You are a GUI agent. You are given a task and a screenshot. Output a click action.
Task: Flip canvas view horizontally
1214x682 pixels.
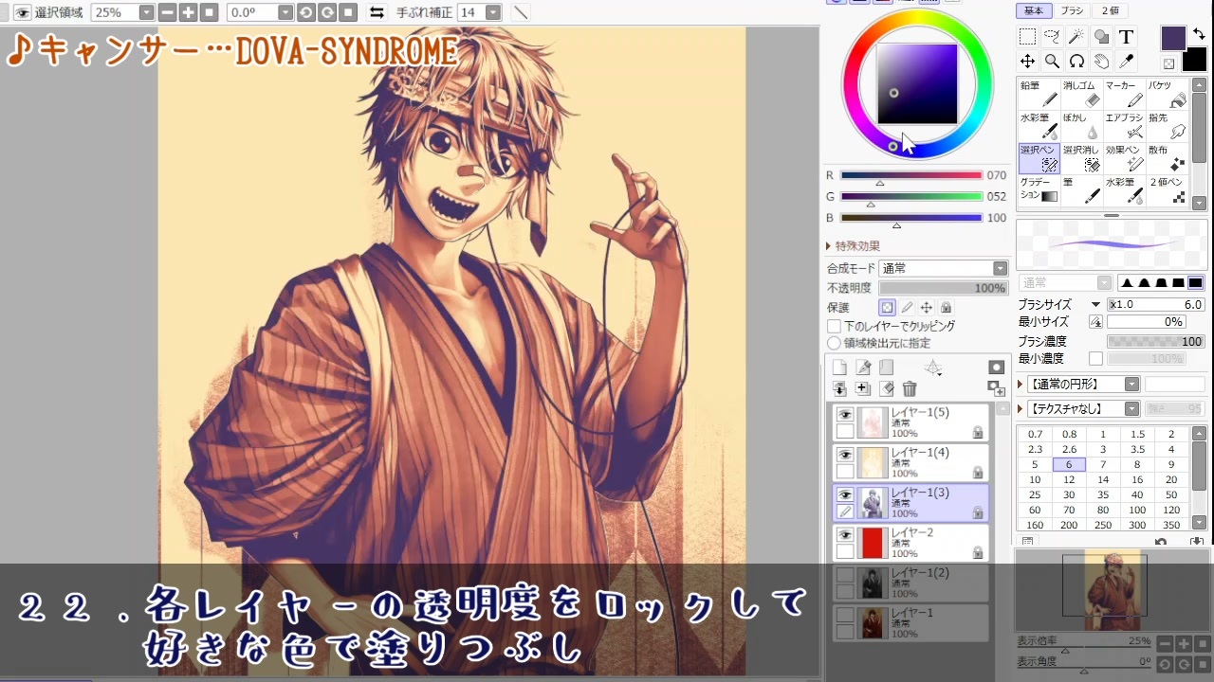(x=377, y=12)
